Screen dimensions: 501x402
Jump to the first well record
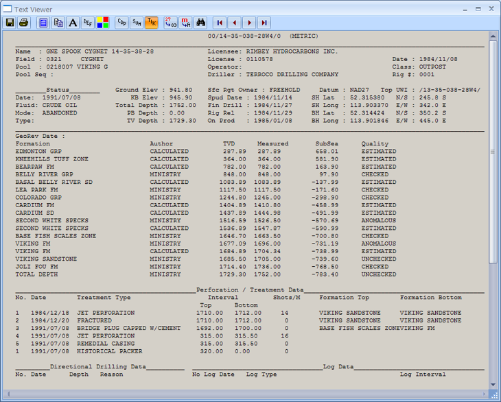coord(220,23)
